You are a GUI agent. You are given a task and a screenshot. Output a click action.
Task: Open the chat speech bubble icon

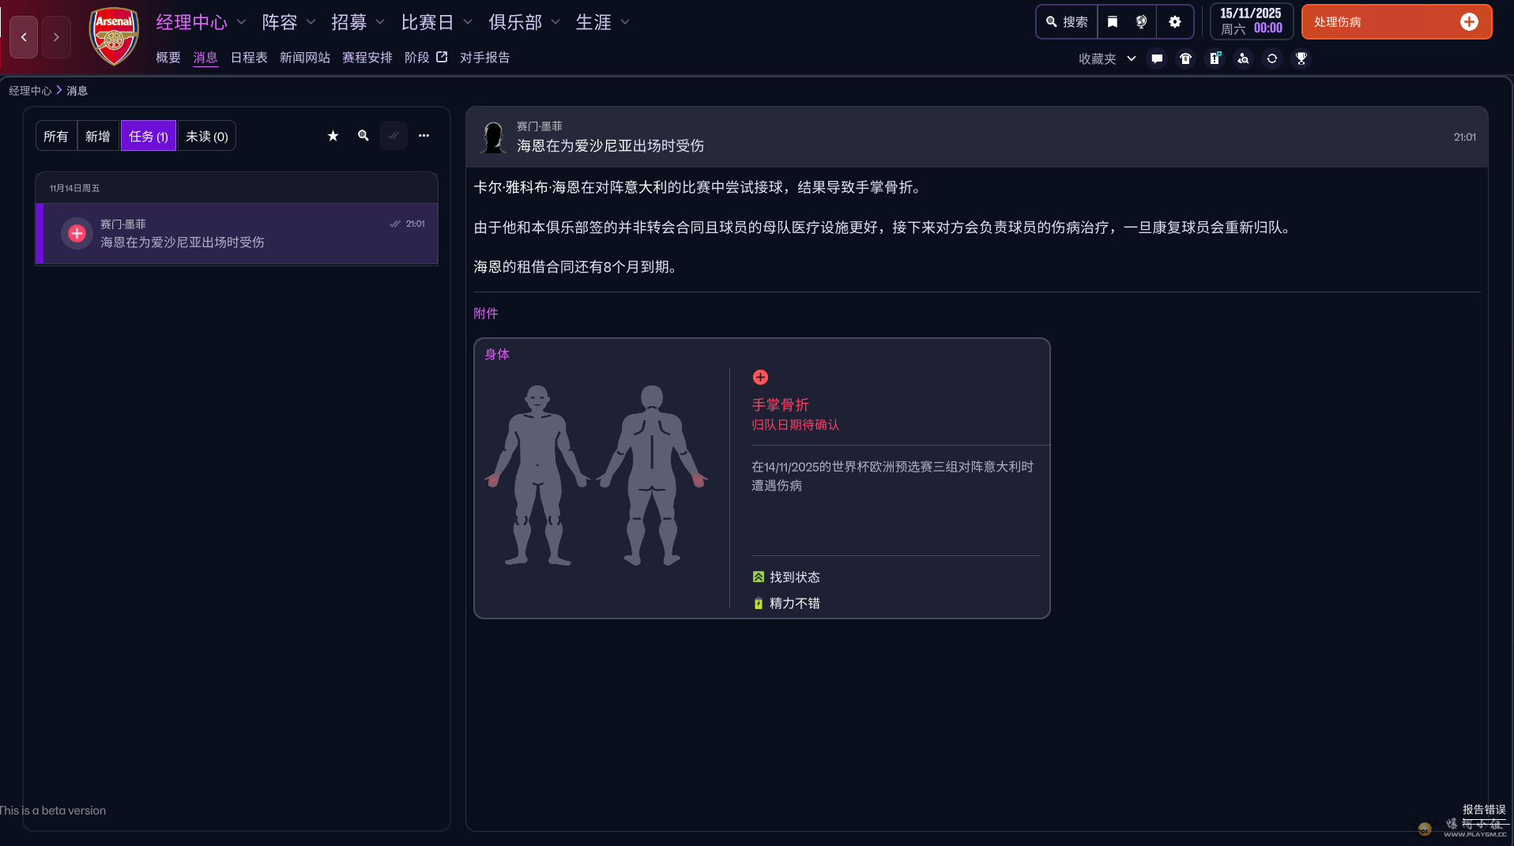point(1157,58)
